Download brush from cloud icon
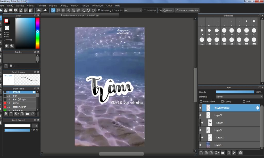The image size is (264, 158). pos(6,114)
